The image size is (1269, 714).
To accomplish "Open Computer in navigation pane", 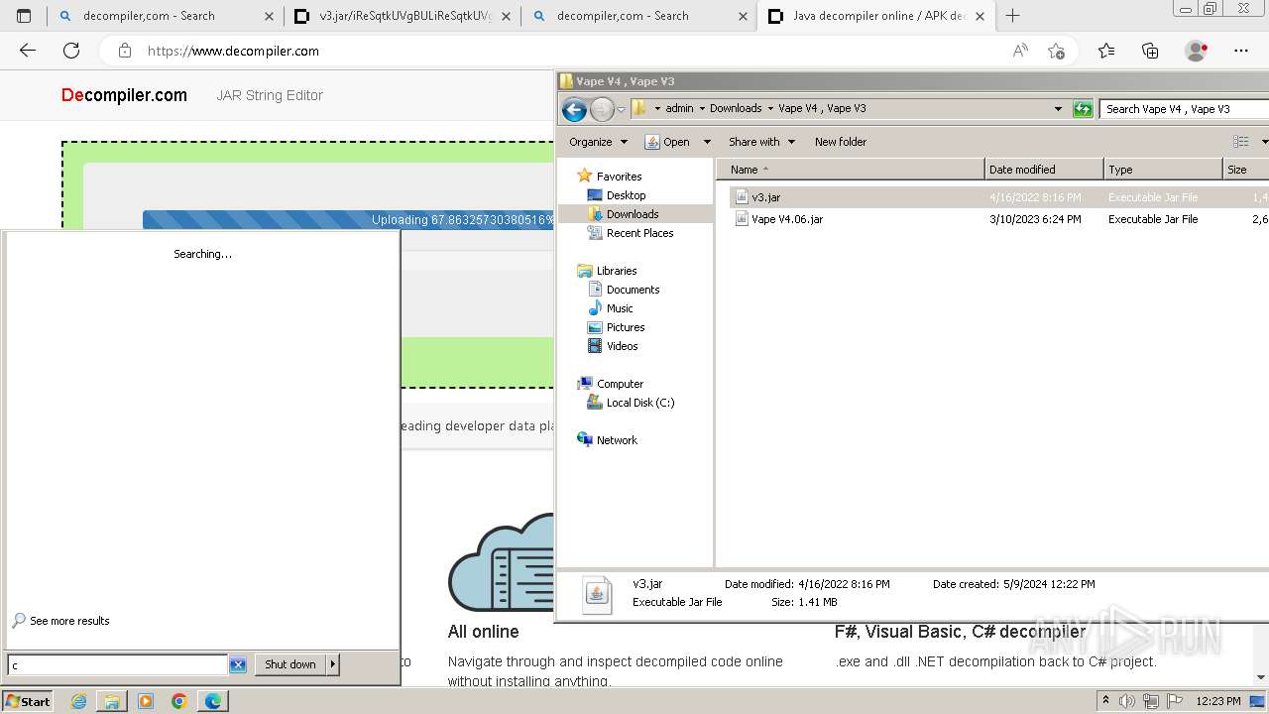I will (620, 384).
